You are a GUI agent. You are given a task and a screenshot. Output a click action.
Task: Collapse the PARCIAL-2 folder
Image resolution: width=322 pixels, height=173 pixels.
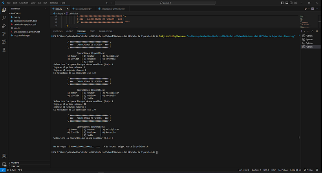29,13
